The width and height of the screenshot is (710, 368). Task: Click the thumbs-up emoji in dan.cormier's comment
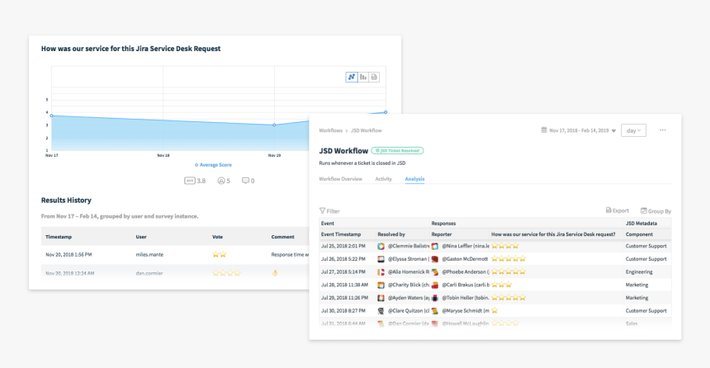coord(274,273)
